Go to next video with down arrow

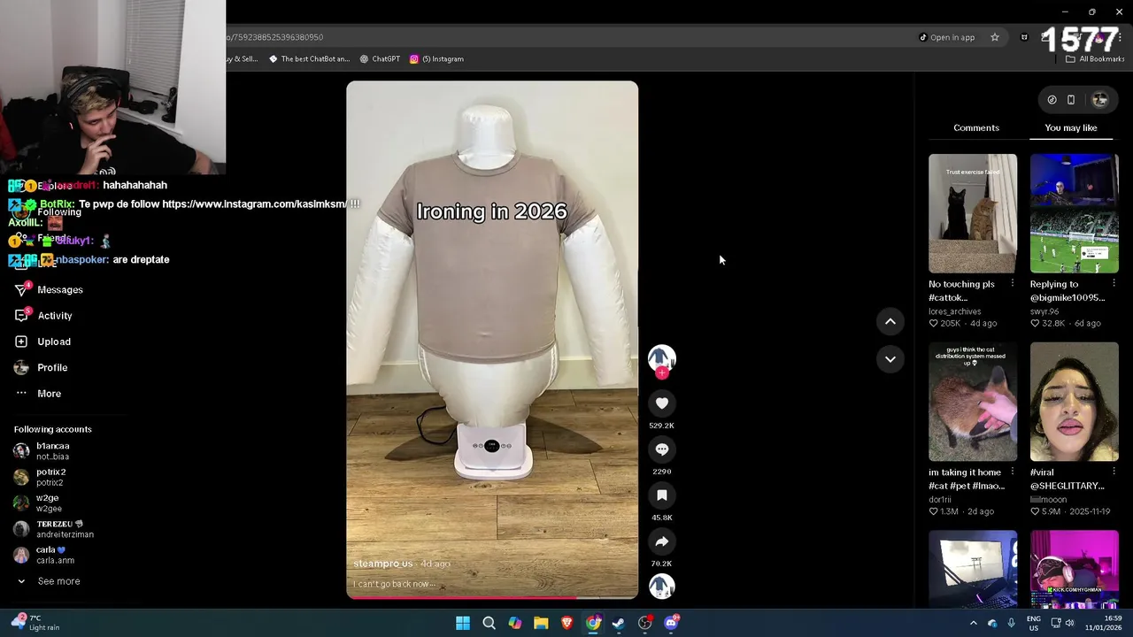[x=890, y=358]
